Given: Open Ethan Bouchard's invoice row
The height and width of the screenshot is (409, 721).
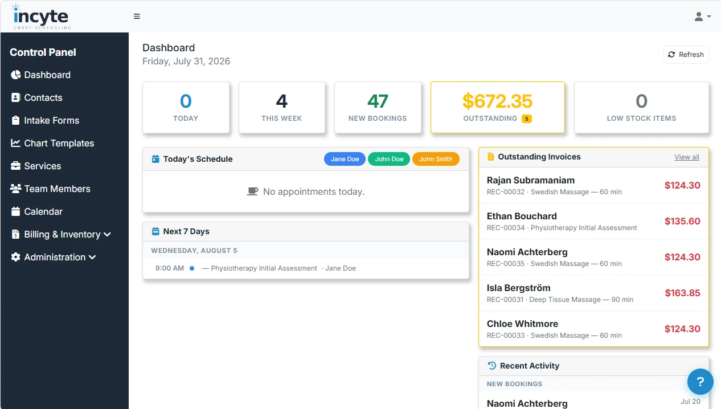Looking at the screenshot, I should [x=593, y=221].
